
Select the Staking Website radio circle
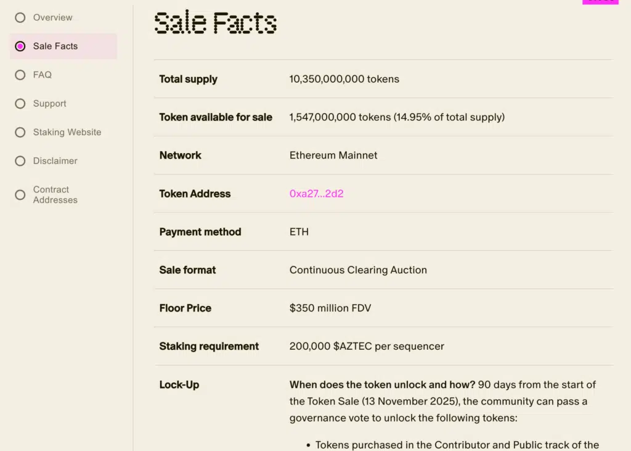tap(19, 132)
